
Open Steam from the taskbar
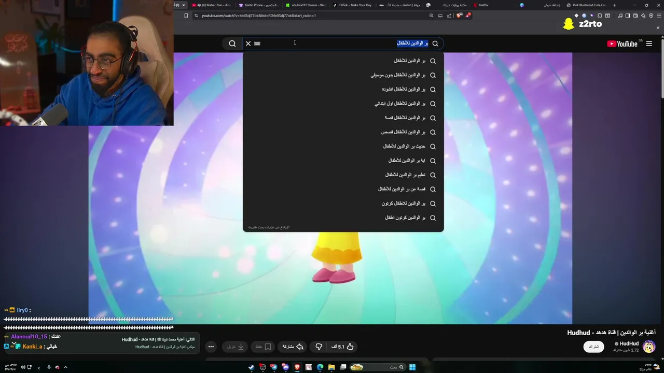click(x=251, y=367)
